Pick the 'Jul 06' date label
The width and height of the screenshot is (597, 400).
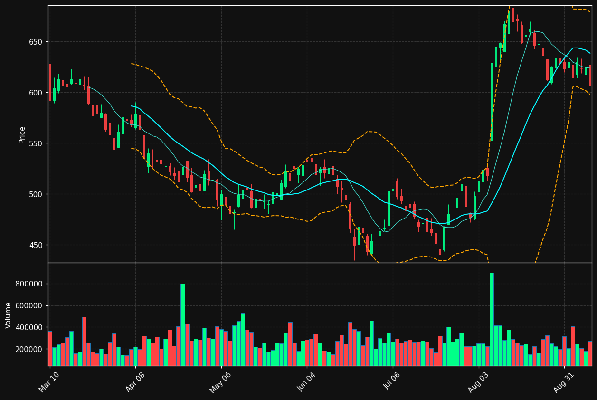pos(392,382)
